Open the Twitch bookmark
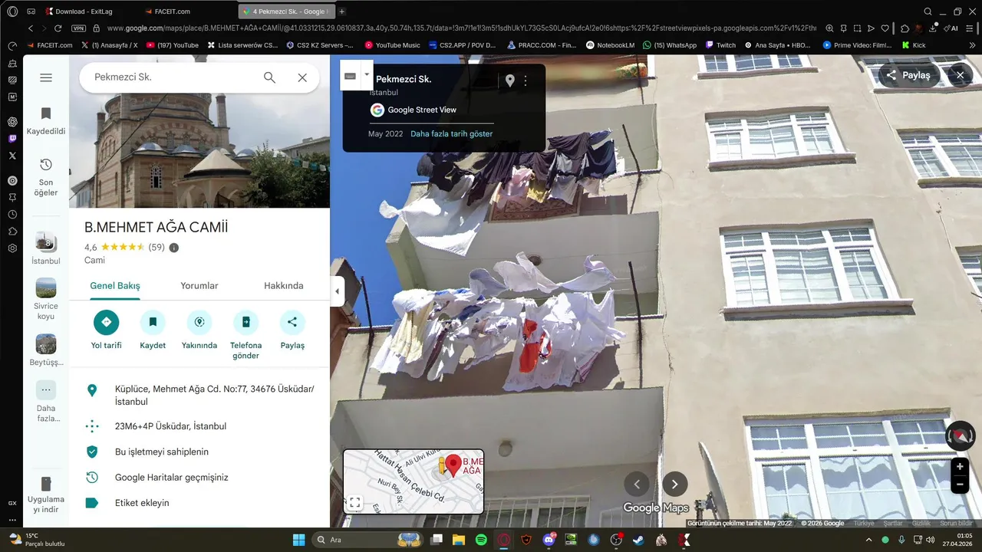982x552 pixels. click(720, 45)
